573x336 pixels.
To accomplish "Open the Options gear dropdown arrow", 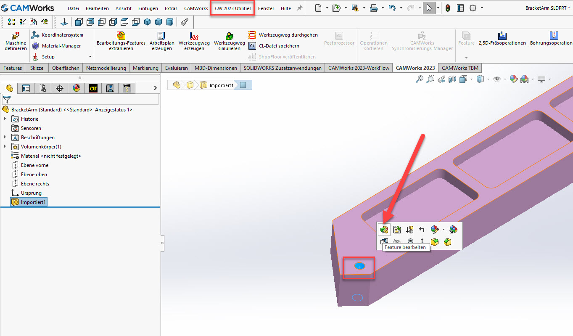I will pos(482,8).
